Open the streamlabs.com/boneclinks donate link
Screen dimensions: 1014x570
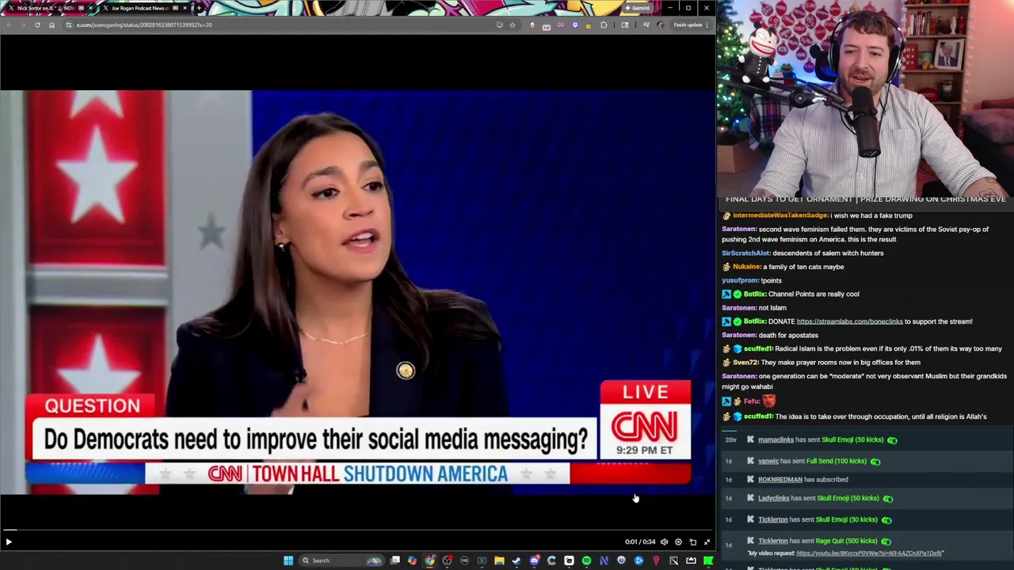(x=849, y=321)
